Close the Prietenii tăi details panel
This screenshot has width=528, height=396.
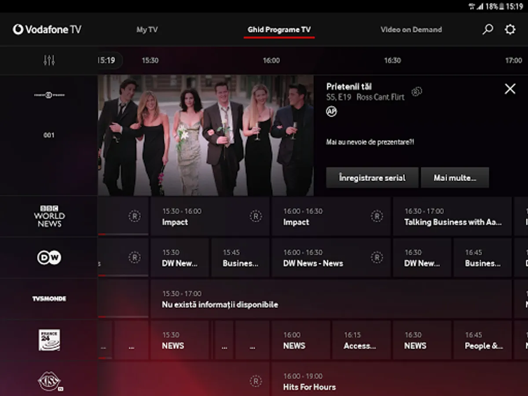coord(510,89)
